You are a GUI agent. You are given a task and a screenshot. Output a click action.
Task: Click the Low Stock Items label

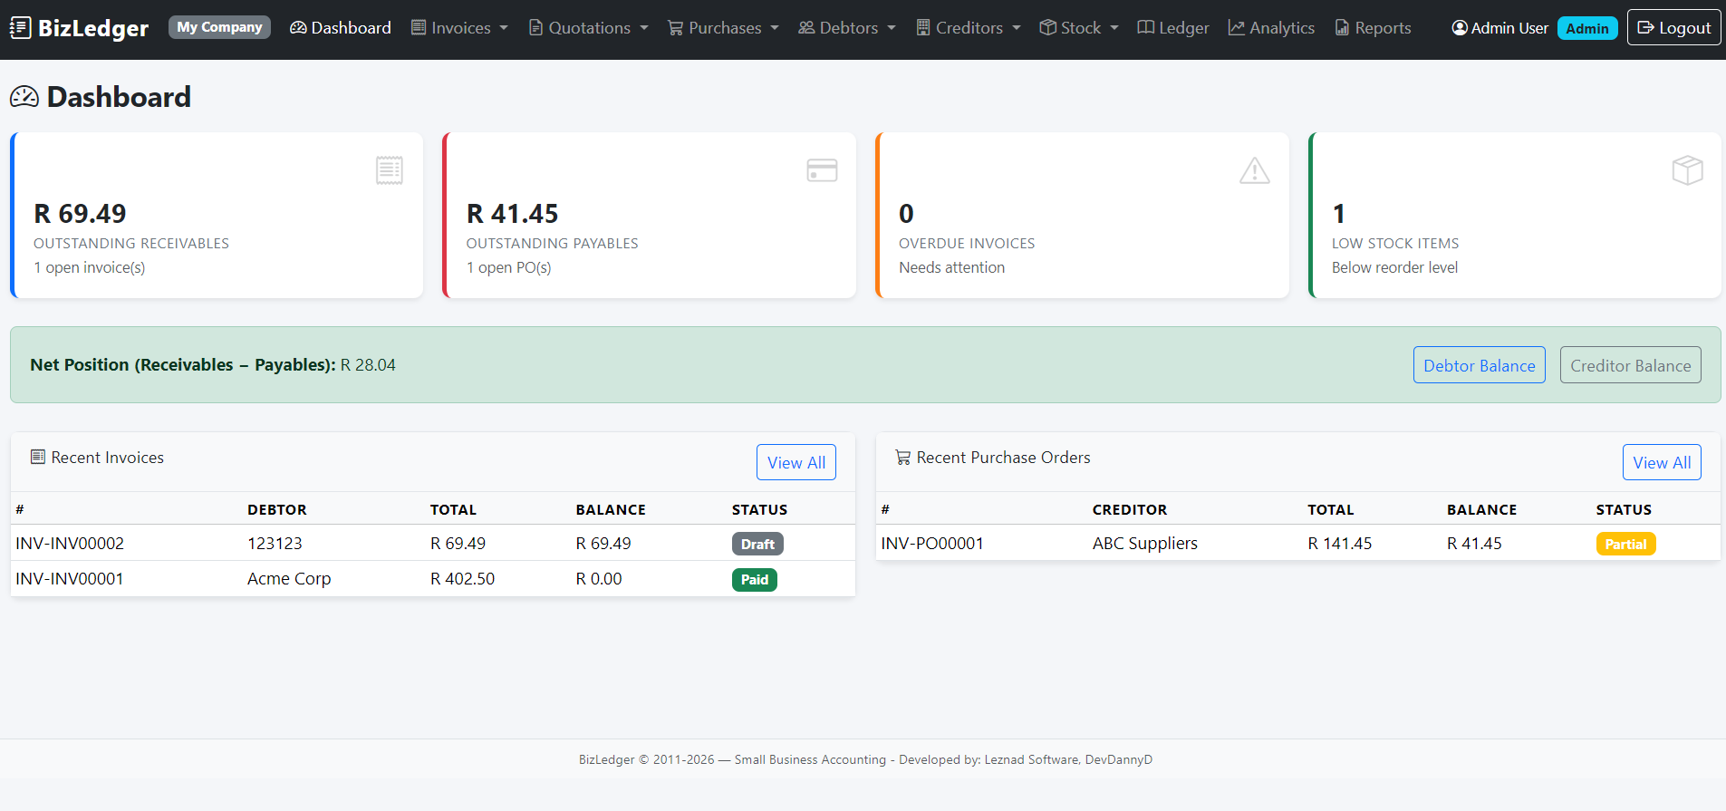(x=1395, y=244)
